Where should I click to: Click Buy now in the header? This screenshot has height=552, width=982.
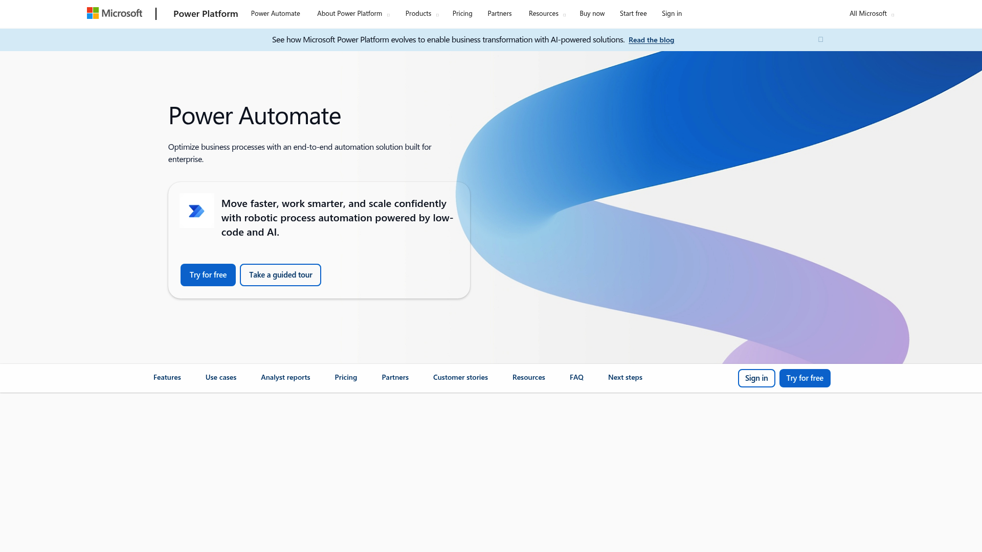(592, 13)
